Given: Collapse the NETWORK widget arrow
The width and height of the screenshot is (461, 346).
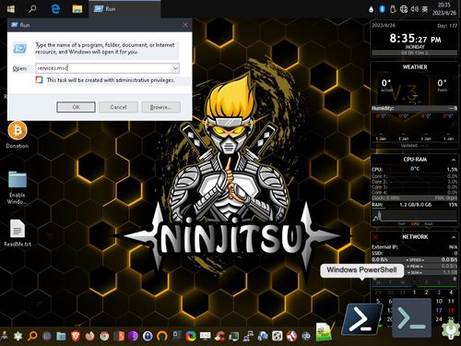Looking at the screenshot, I should (454, 237).
